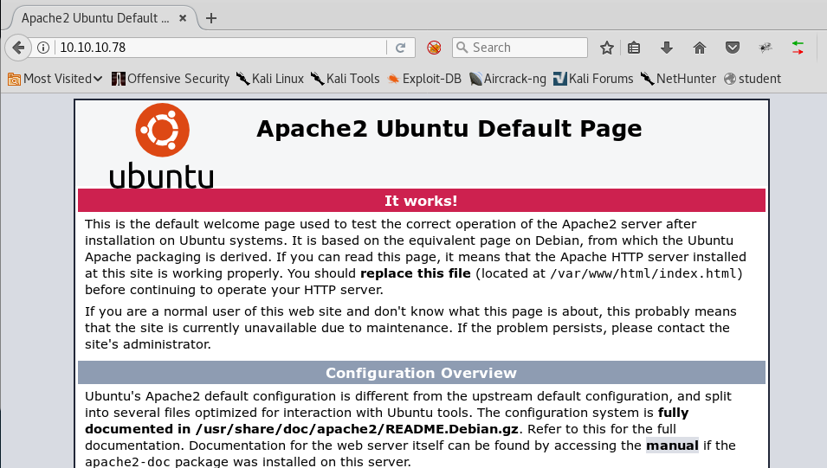Open a new tab with plus button
Screen dimensions: 827x468
211,18
